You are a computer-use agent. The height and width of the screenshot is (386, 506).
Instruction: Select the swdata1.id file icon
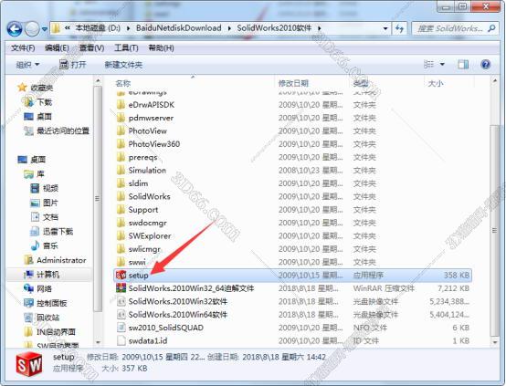coord(121,340)
